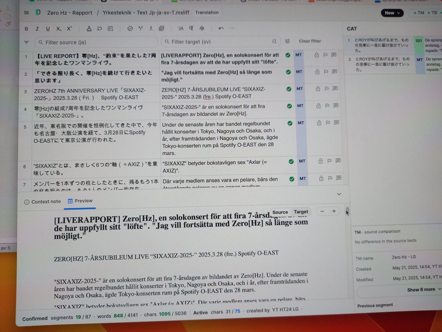The image size is (442, 332).
Task: Open the Zero Hz - Rapport breadcrumb
Action: pos(70,13)
